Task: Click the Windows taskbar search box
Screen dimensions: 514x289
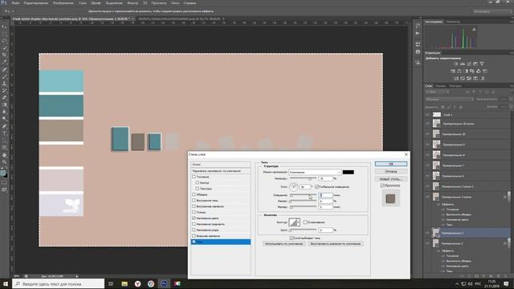Action: [x=59, y=283]
